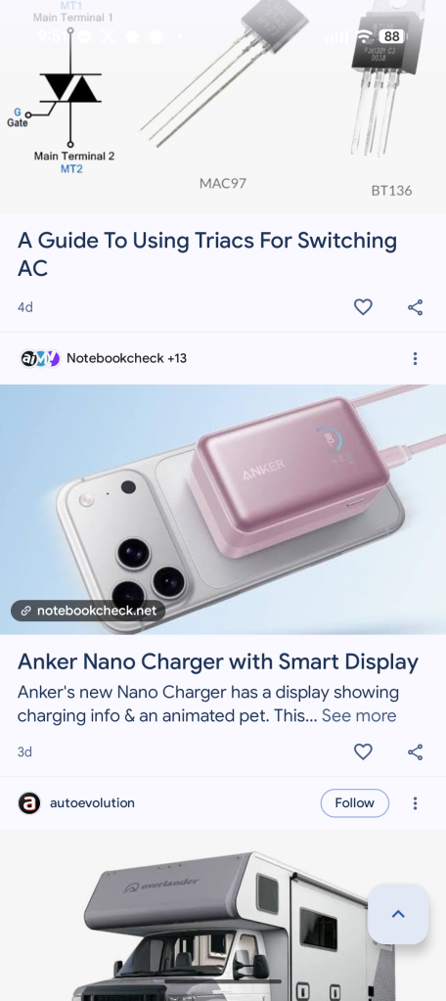Viewport: 446px width, 1001px height.
Task: Open the Notebookcheck +13 sources label
Action: 126,358
